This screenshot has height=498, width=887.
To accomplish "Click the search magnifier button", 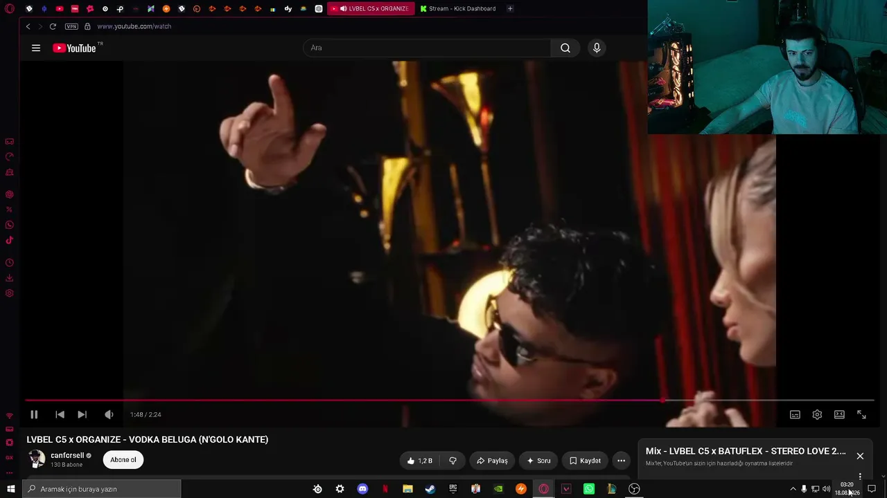I will (x=565, y=48).
